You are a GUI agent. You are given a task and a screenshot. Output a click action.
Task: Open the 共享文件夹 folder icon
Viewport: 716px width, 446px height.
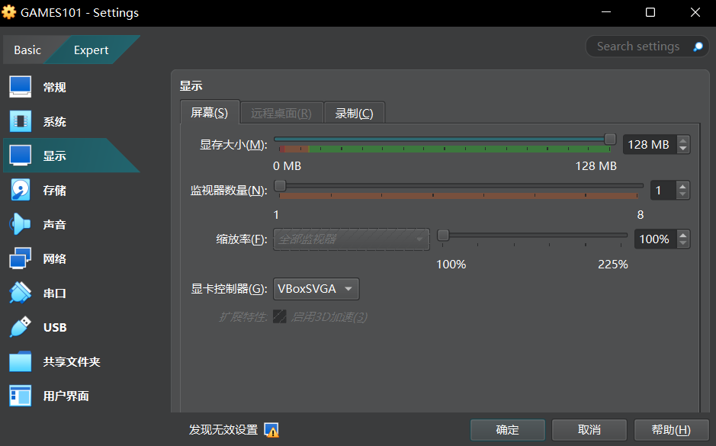point(20,361)
